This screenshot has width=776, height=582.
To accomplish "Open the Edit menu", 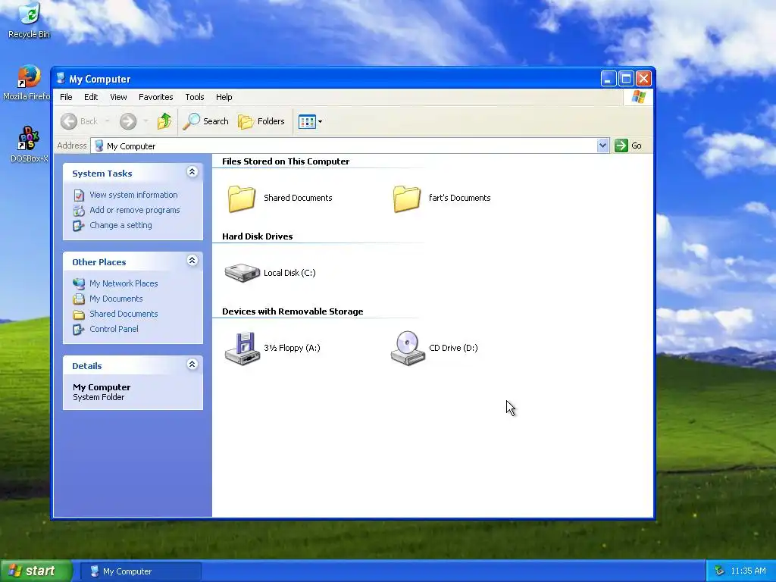I will click(x=91, y=97).
